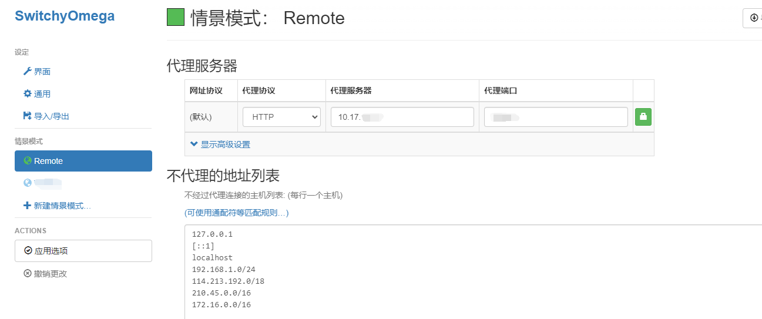Viewport: 762px width, 319px height.
Task: Click the globe icon beside Remote
Action: (27, 161)
